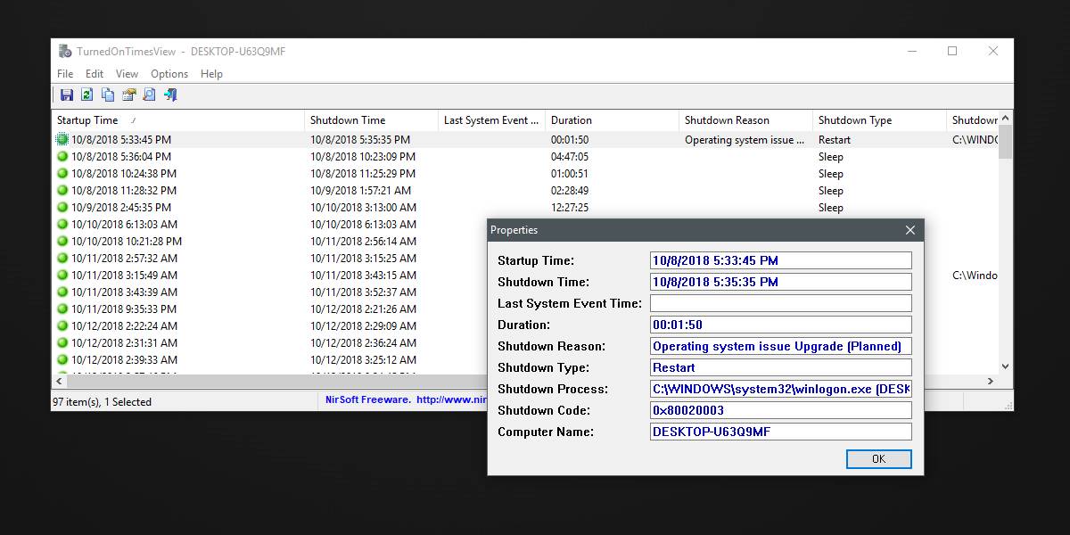Close the Properties dialog with X
1070x535 pixels.
(909, 230)
